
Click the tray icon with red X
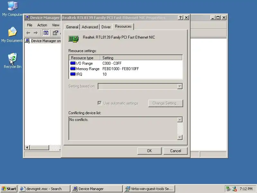[235, 189]
